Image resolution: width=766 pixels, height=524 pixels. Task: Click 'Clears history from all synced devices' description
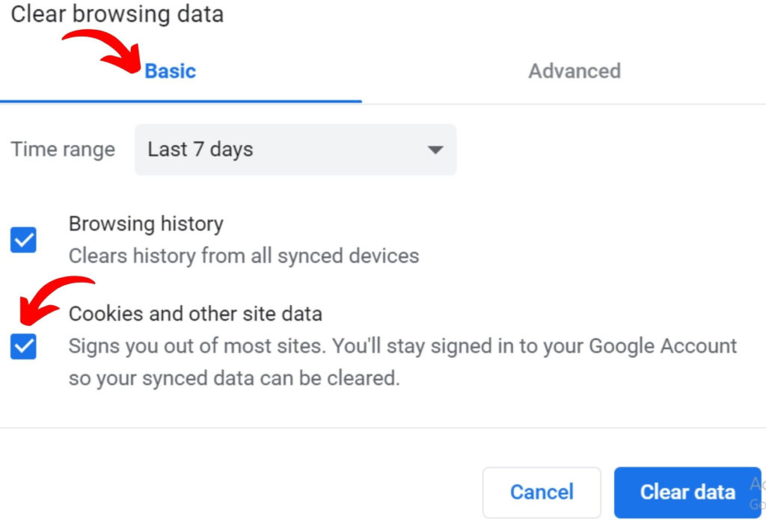pos(243,256)
